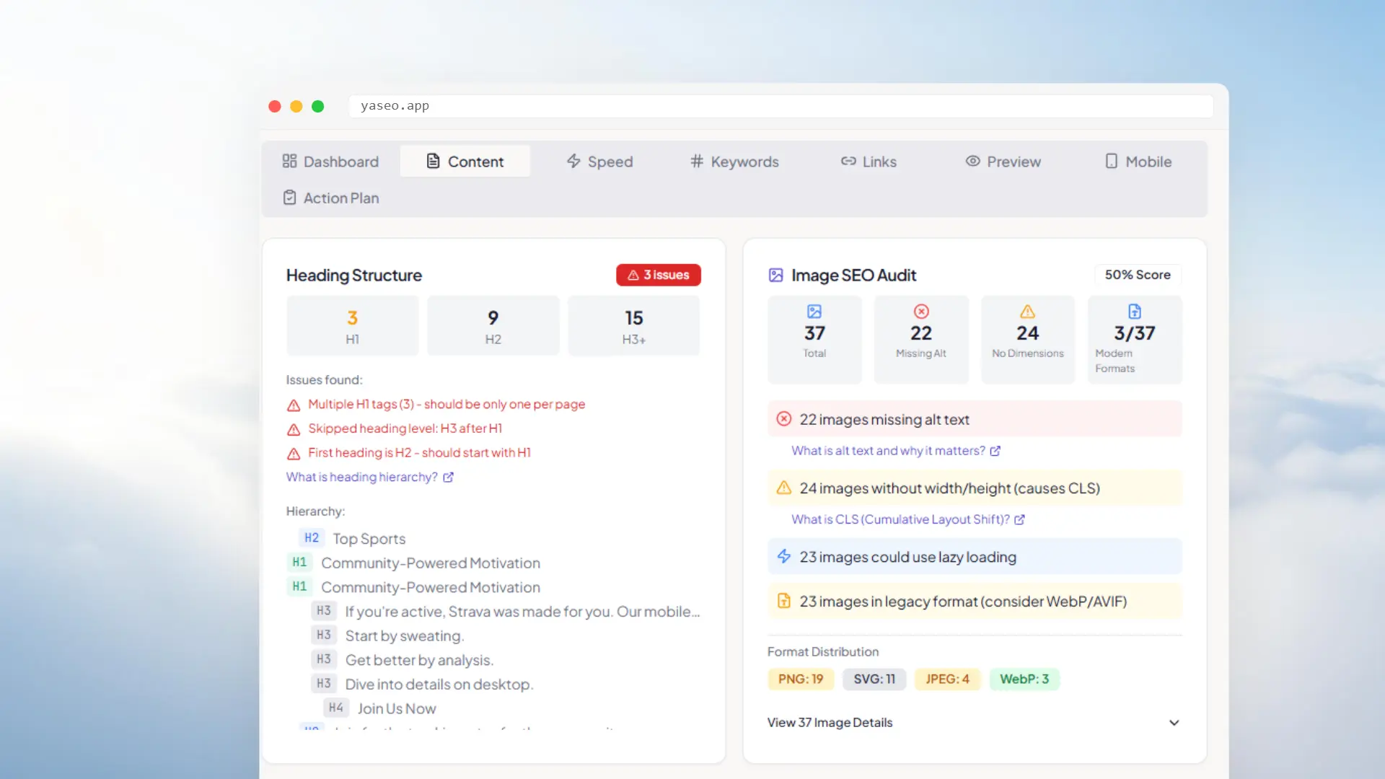
Task: Click the No Dimensions warning triangle icon
Action: (1027, 312)
